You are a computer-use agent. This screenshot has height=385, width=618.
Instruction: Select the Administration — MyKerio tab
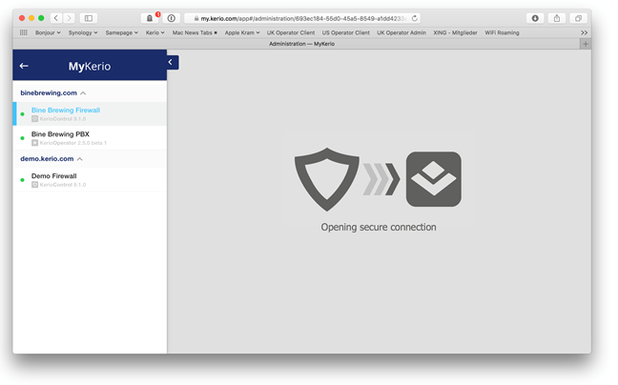coord(301,44)
